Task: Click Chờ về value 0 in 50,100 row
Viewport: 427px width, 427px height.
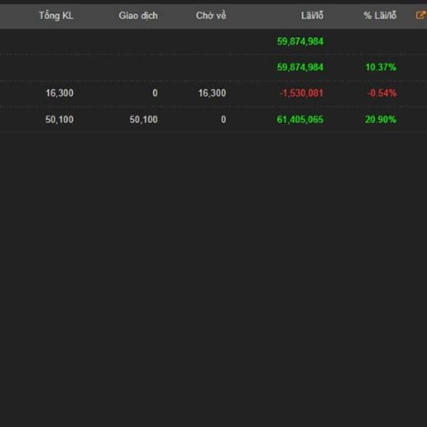Action: click(223, 120)
